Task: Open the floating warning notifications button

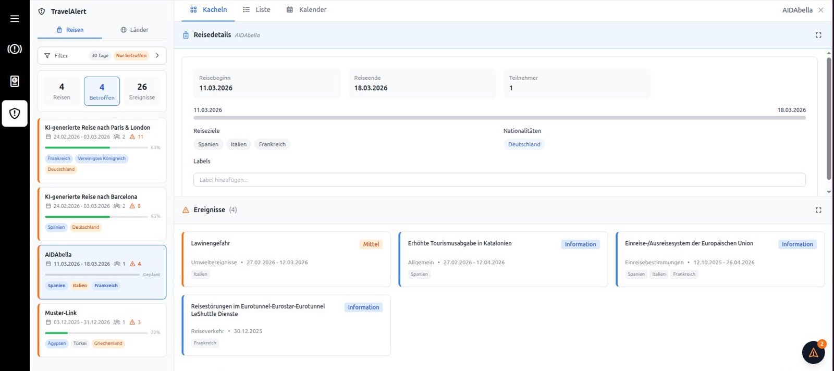Action: coord(813,353)
